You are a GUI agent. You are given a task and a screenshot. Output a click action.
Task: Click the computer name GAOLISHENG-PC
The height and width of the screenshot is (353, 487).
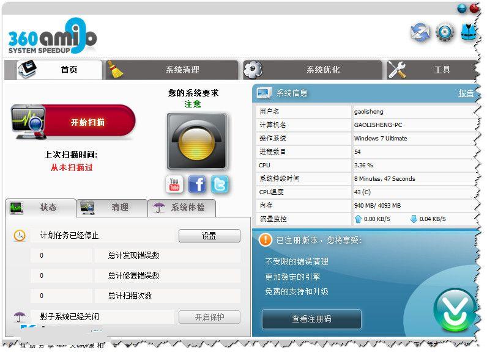point(378,125)
